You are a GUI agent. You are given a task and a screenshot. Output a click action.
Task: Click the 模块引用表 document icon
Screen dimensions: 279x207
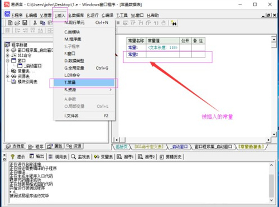pyautogui.click(x=13, y=81)
